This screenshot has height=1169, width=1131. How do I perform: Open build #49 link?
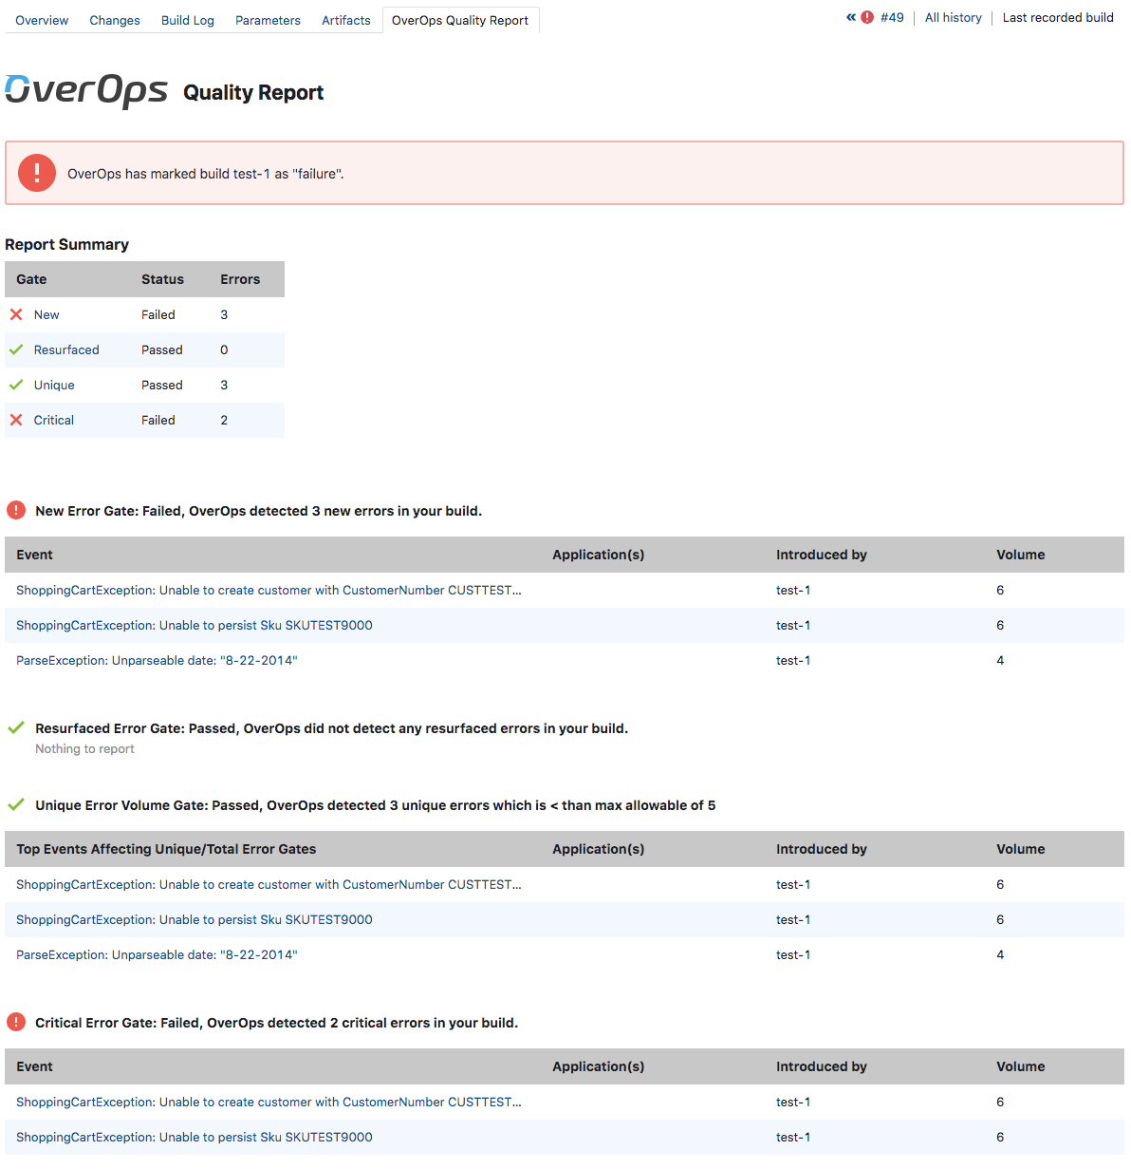coord(892,17)
